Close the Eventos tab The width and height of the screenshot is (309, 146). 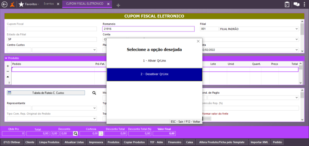tap(58, 4)
